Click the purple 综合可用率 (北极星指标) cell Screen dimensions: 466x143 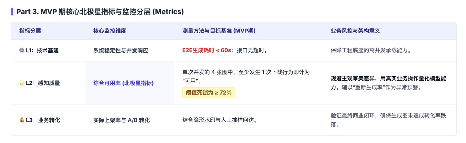point(123,83)
